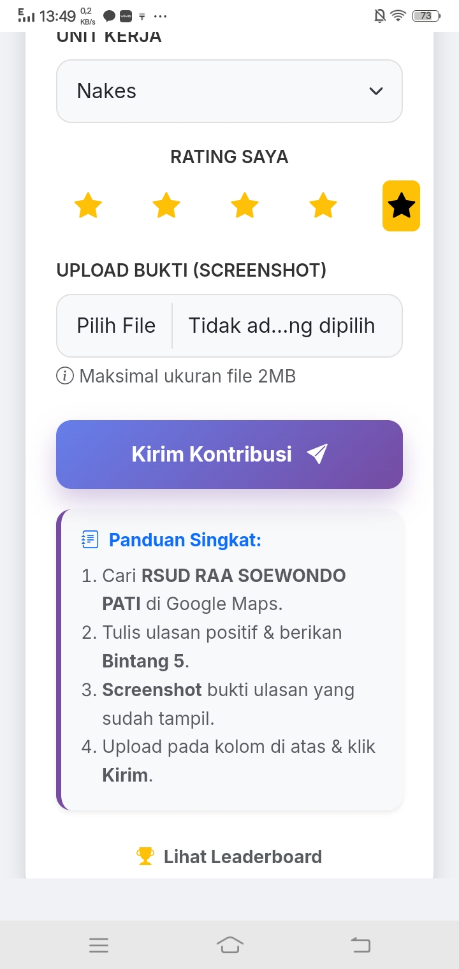The width and height of the screenshot is (459, 969).
Task: Select the fourth rating star
Action: [x=323, y=206]
